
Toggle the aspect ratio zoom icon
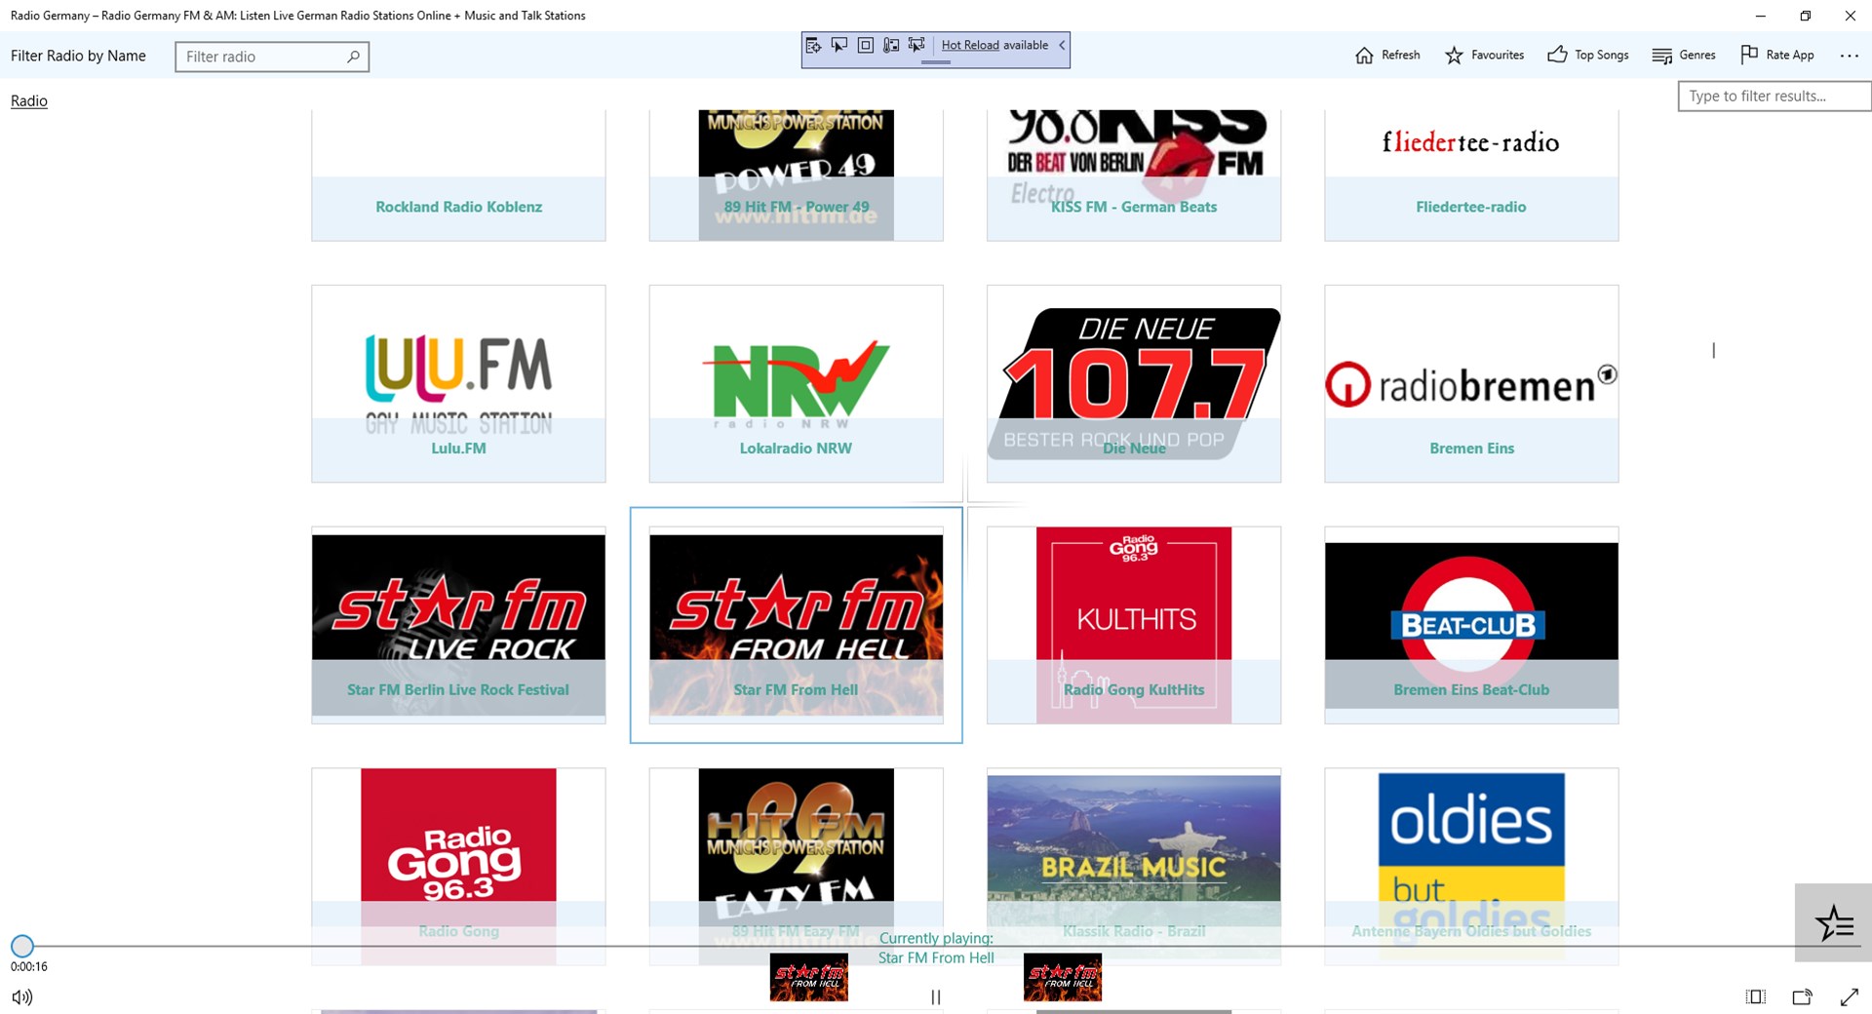pyautogui.click(x=1755, y=996)
